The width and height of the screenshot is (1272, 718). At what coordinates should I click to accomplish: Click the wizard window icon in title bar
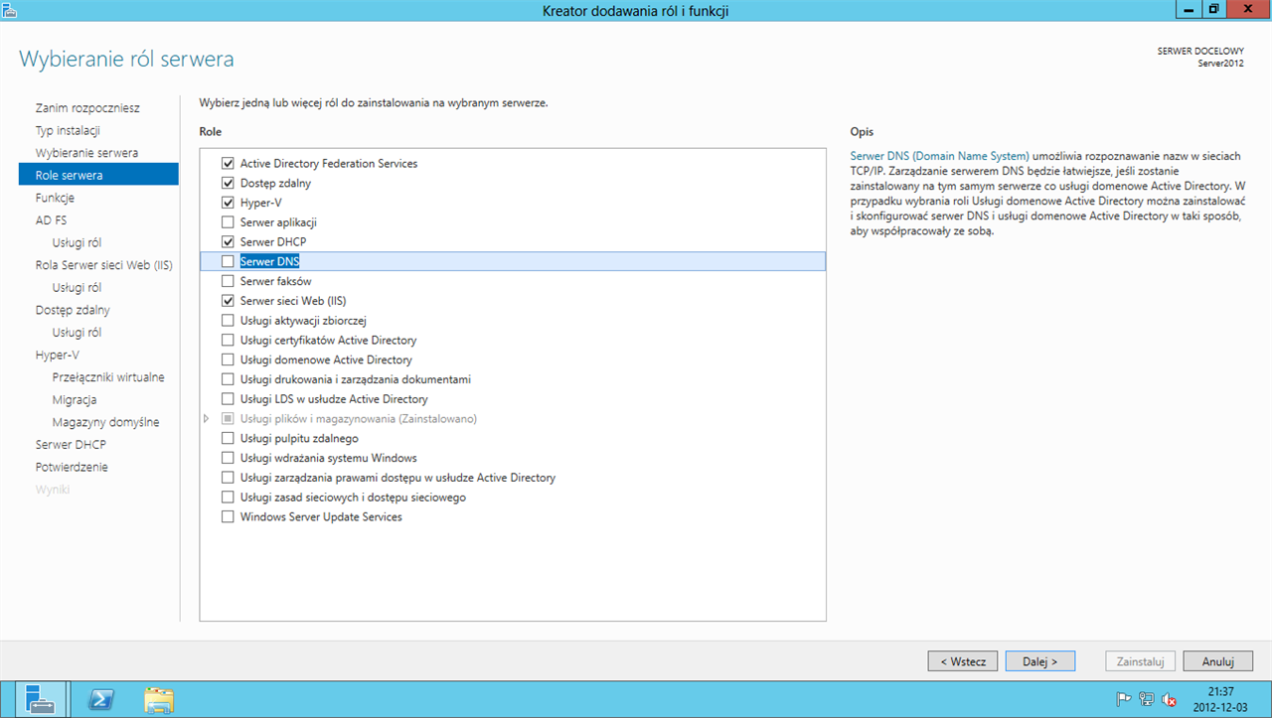coord(10,10)
